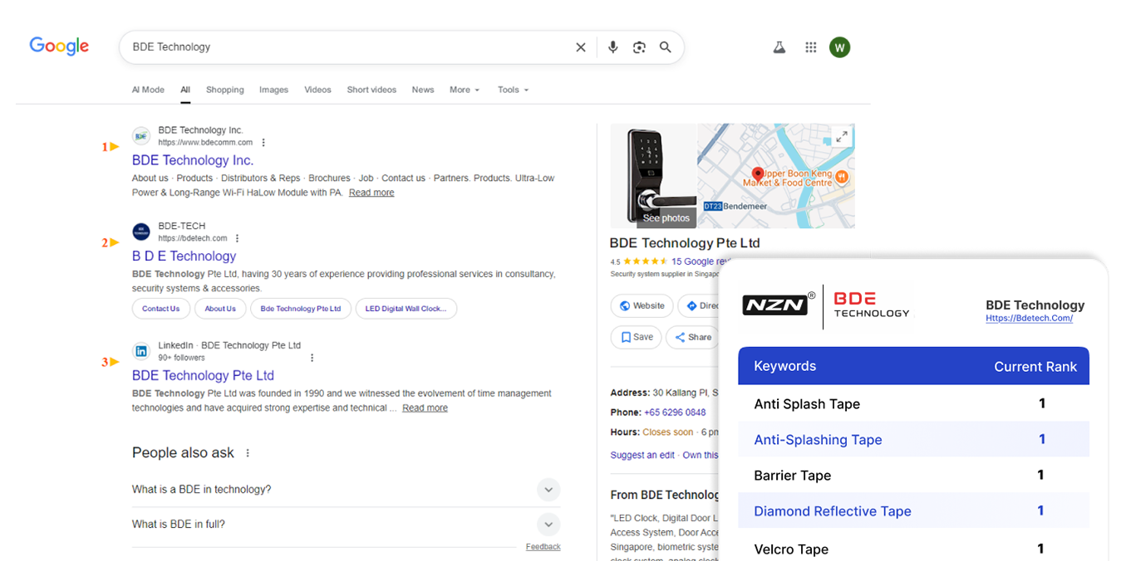
Task: Open options menu for bdetech.com result
Action: click(238, 238)
